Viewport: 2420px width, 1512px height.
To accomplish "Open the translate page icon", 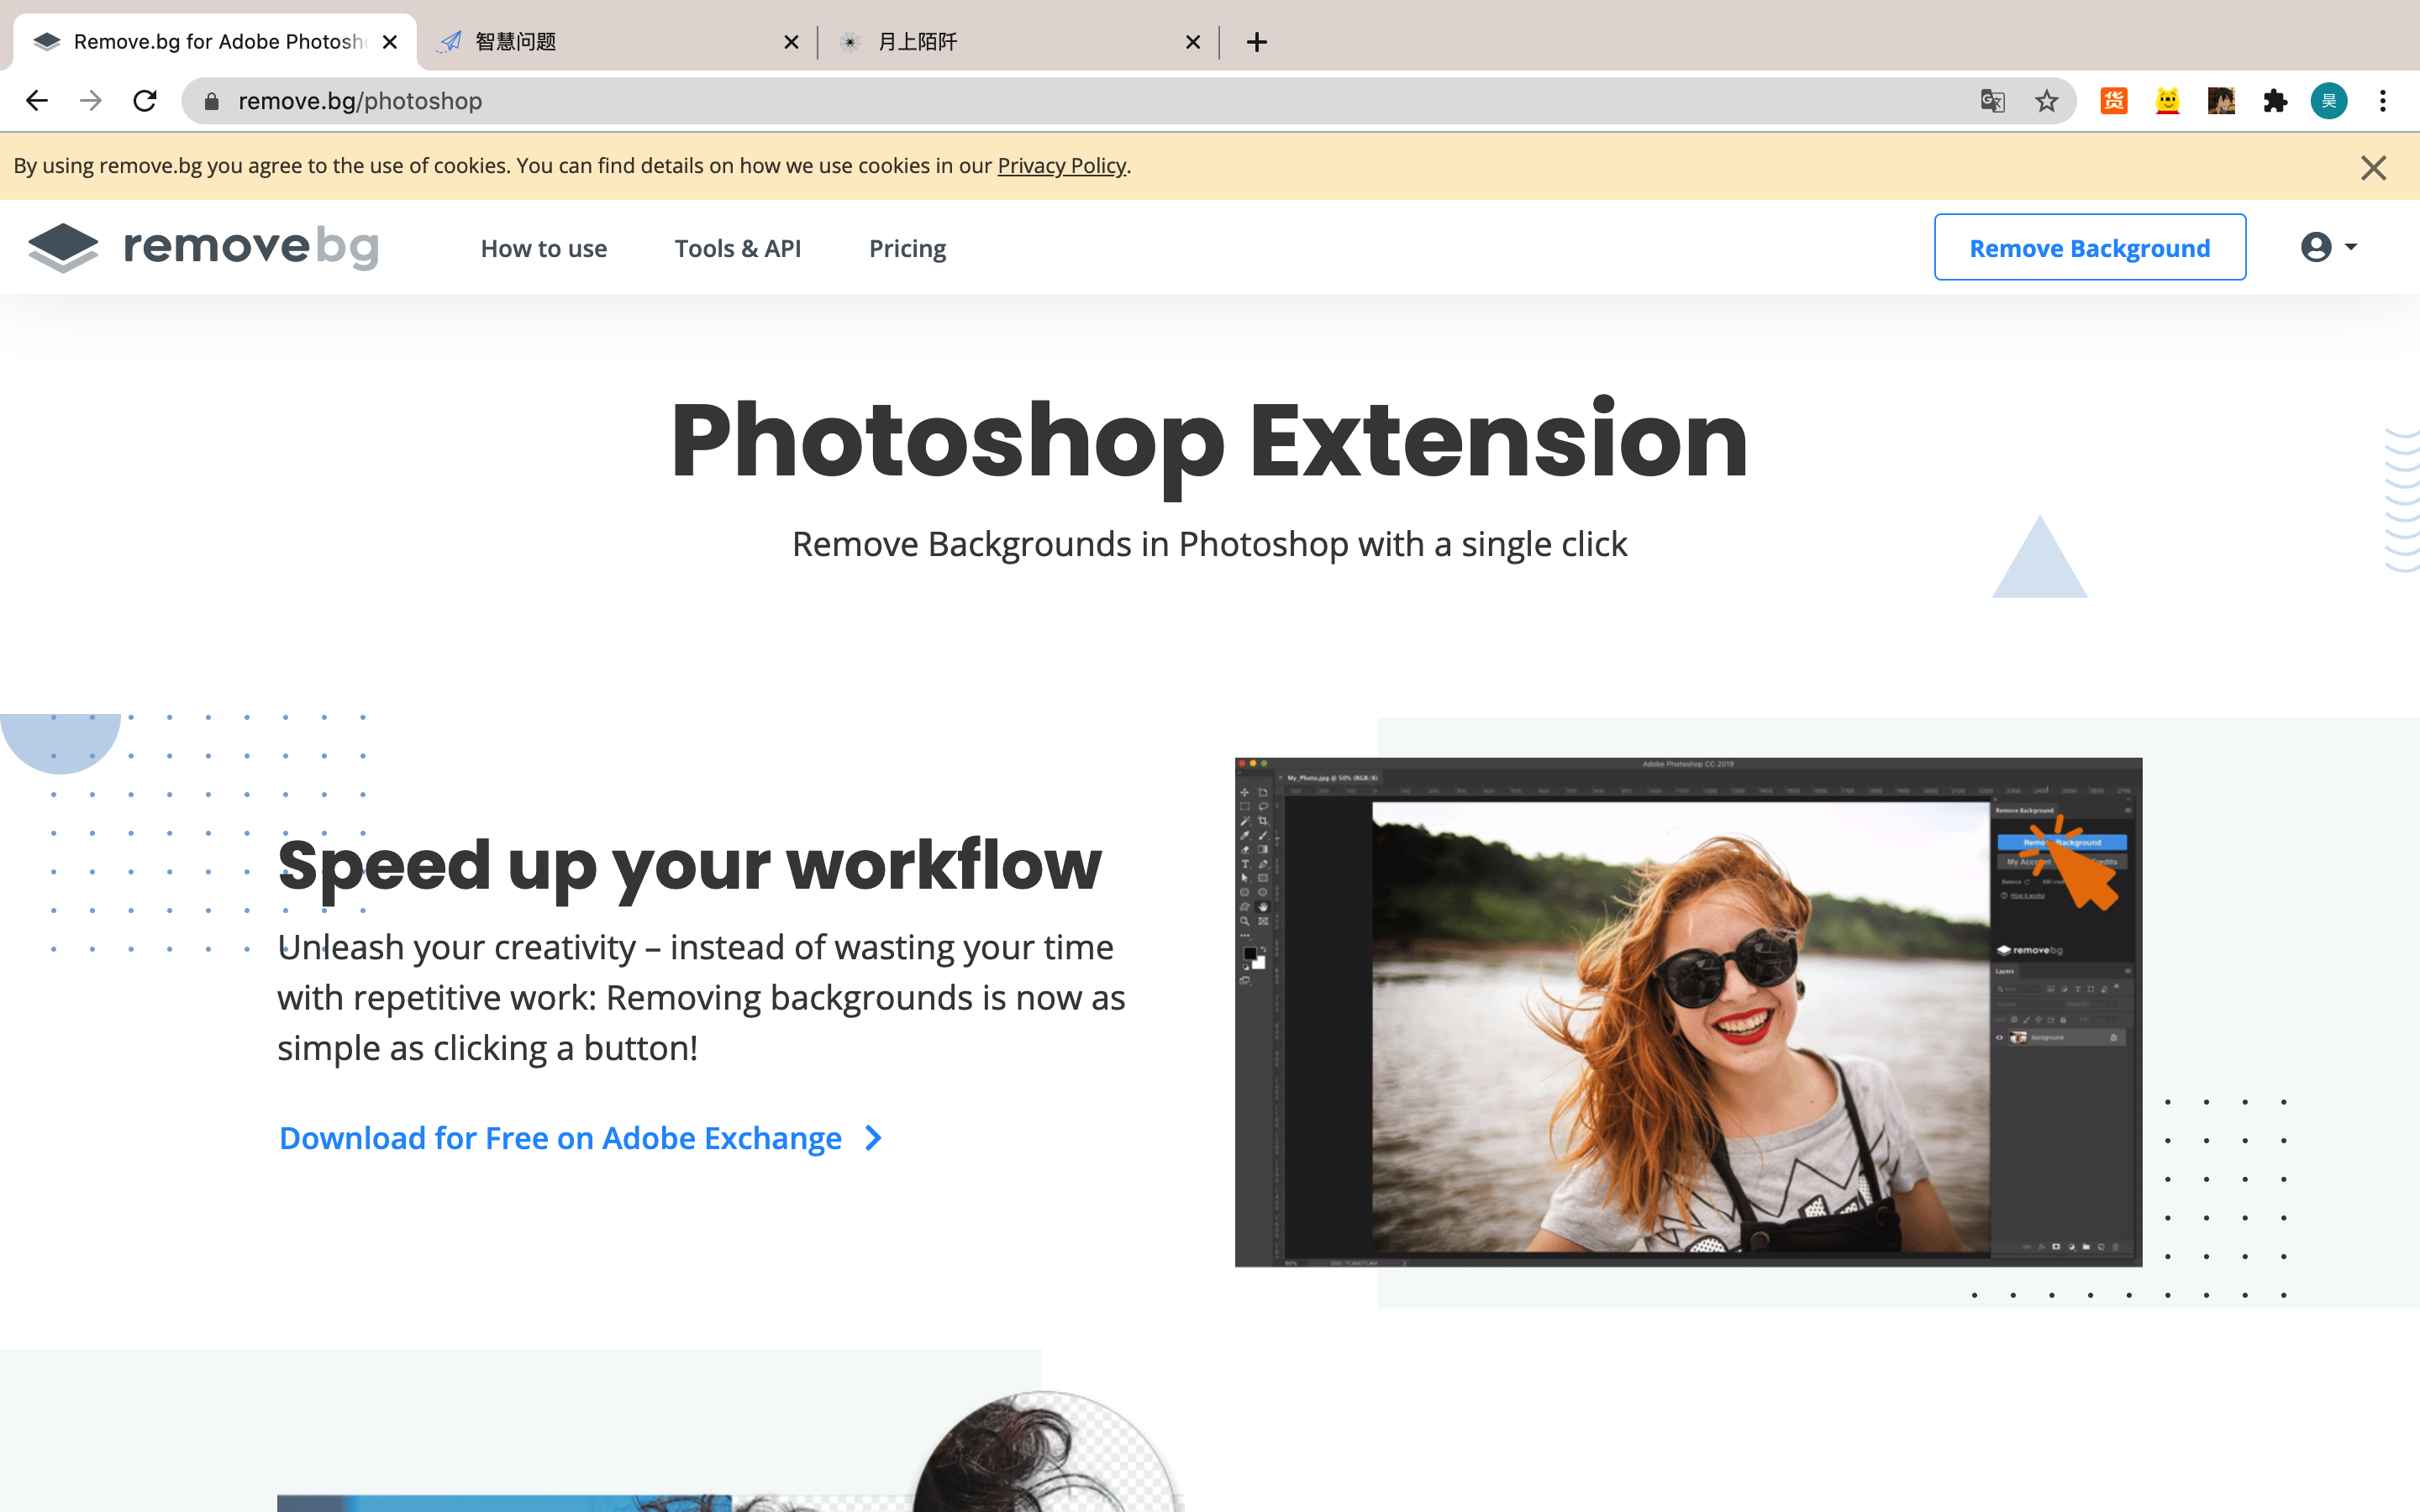I will coord(1992,101).
